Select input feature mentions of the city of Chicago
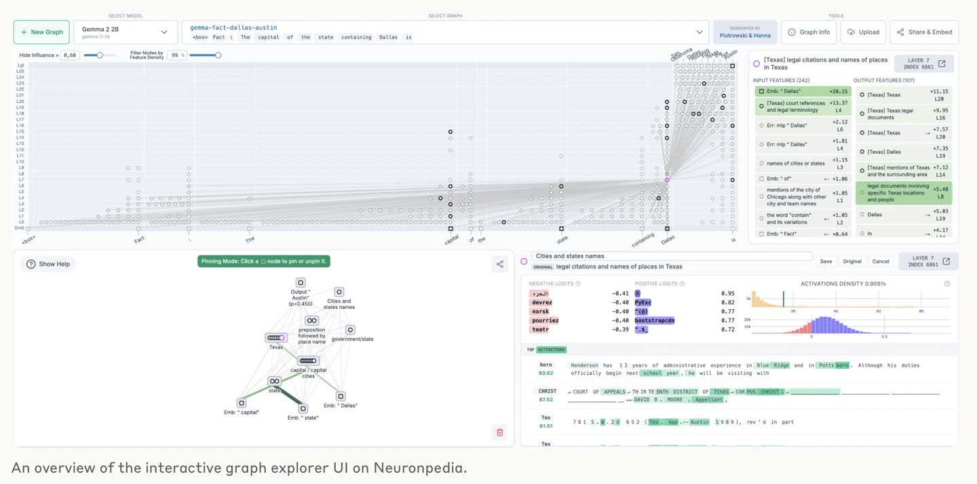The image size is (977, 484). coord(803,197)
